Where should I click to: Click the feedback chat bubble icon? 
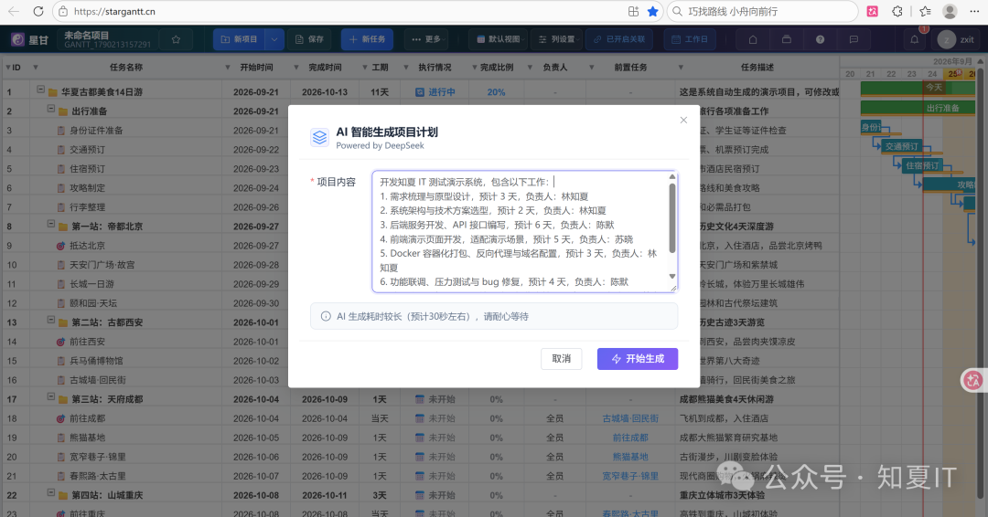(x=854, y=39)
